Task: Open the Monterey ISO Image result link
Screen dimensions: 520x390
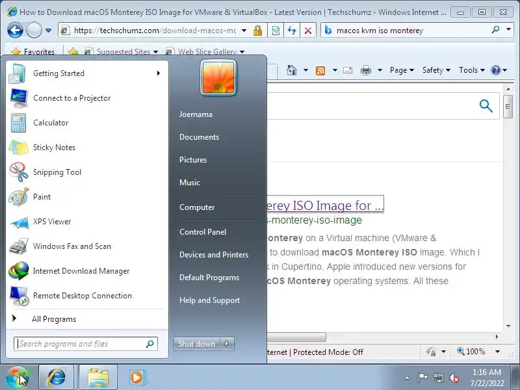Action: [325, 205]
